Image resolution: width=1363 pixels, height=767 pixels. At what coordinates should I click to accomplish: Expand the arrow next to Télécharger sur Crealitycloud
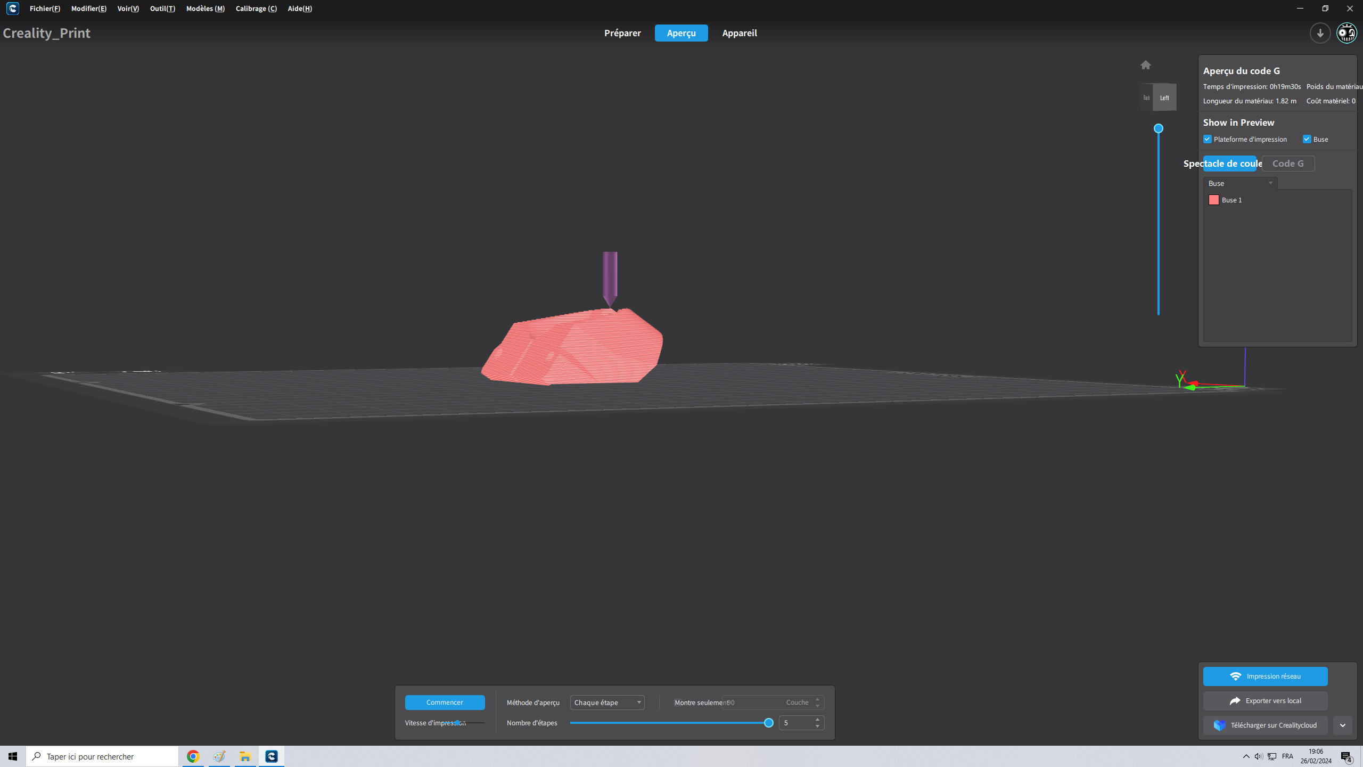pyautogui.click(x=1342, y=725)
